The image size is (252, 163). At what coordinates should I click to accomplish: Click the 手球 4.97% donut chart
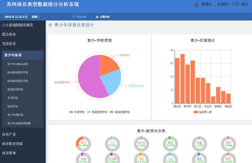point(170,158)
